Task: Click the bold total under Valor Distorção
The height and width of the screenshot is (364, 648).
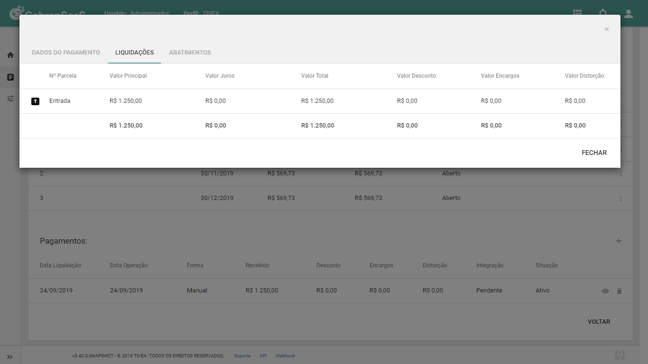Action: pos(575,126)
